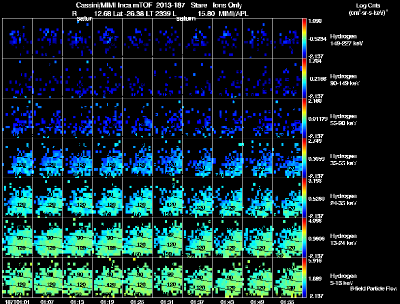The width and height of the screenshot is (400, 304).
Task: Click the 'Log Cnts' legend heading
Action: click(368, 5)
